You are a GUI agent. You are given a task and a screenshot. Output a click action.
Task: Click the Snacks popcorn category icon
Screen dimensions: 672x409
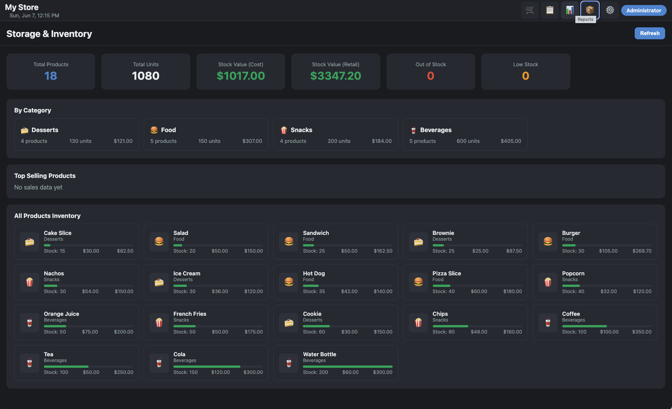click(284, 130)
